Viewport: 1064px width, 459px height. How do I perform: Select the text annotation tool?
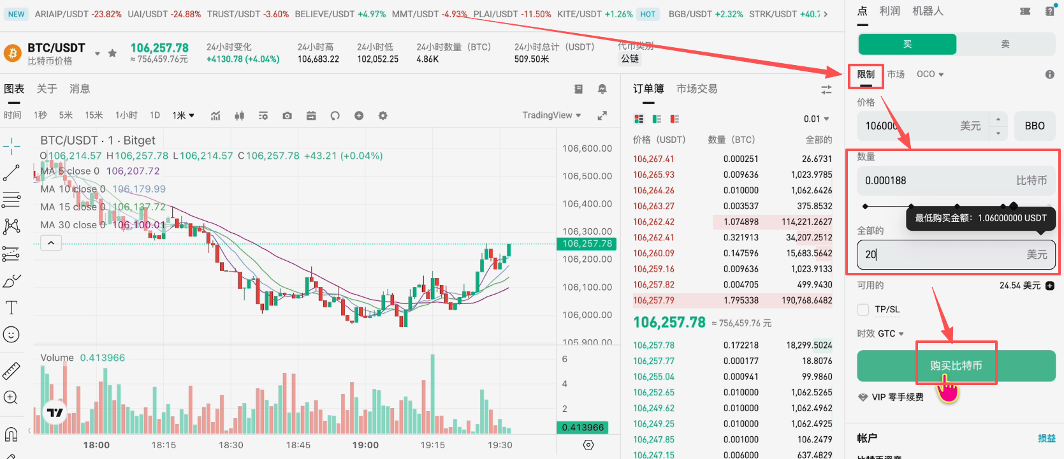[x=11, y=308]
